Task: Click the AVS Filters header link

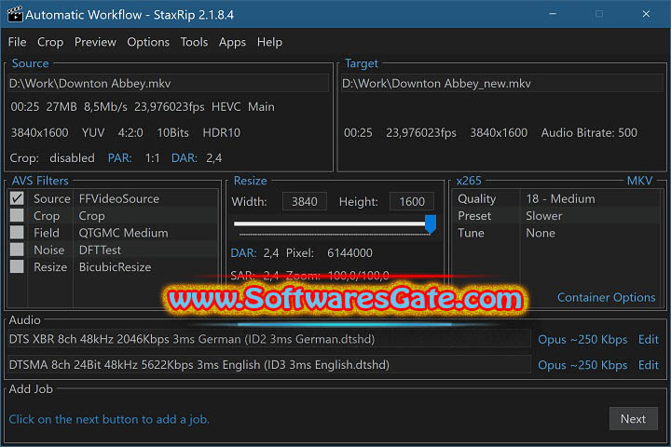Action: [40, 181]
